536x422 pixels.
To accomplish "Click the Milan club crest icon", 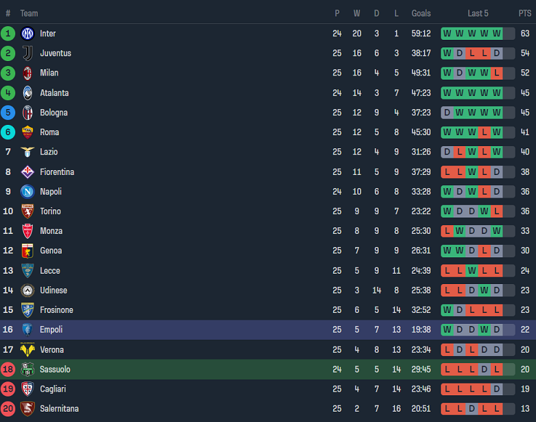I will click(x=27, y=73).
